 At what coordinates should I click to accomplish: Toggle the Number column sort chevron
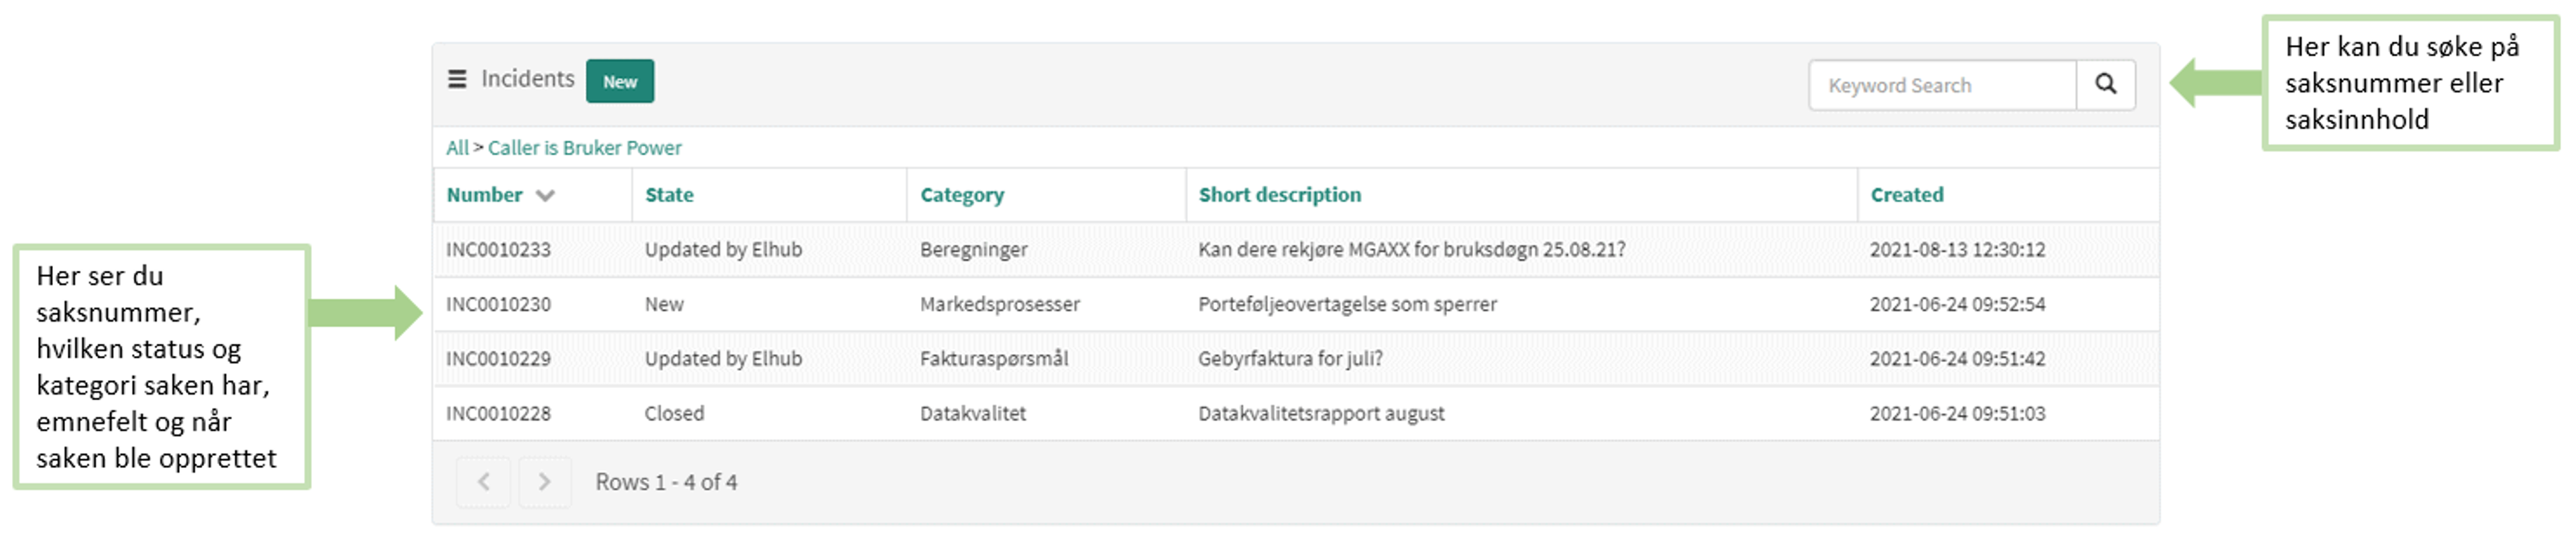pos(545,195)
